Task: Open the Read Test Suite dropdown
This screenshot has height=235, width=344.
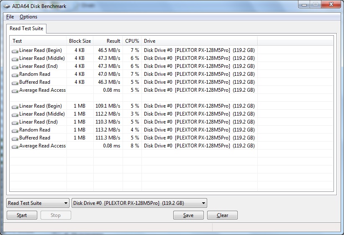Action: tap(38, 203)
